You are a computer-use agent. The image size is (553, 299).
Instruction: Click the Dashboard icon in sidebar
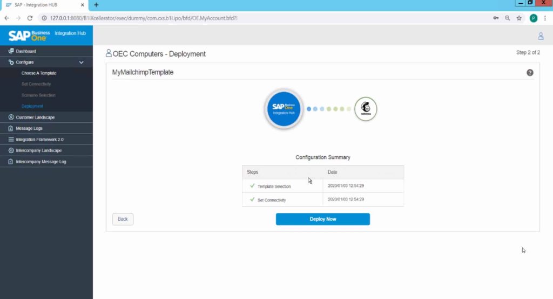click(11, 51)
